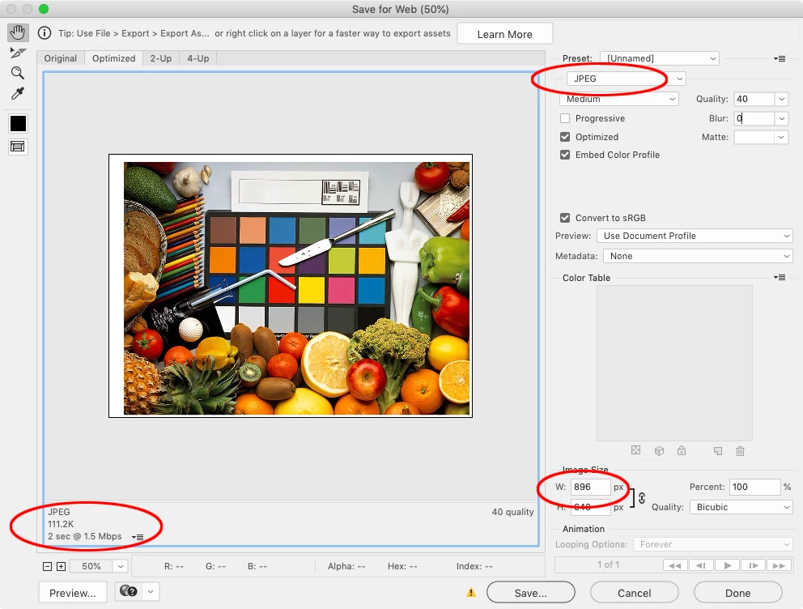This screenshot has width=803, height=609.
Task: Open the Medium compression quality dropdown
Action: tap(619, 99)
